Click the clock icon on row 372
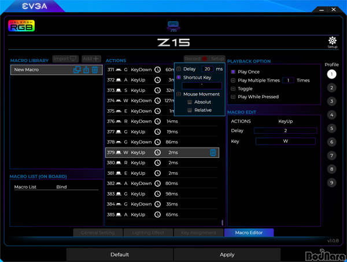 point(157,80)
